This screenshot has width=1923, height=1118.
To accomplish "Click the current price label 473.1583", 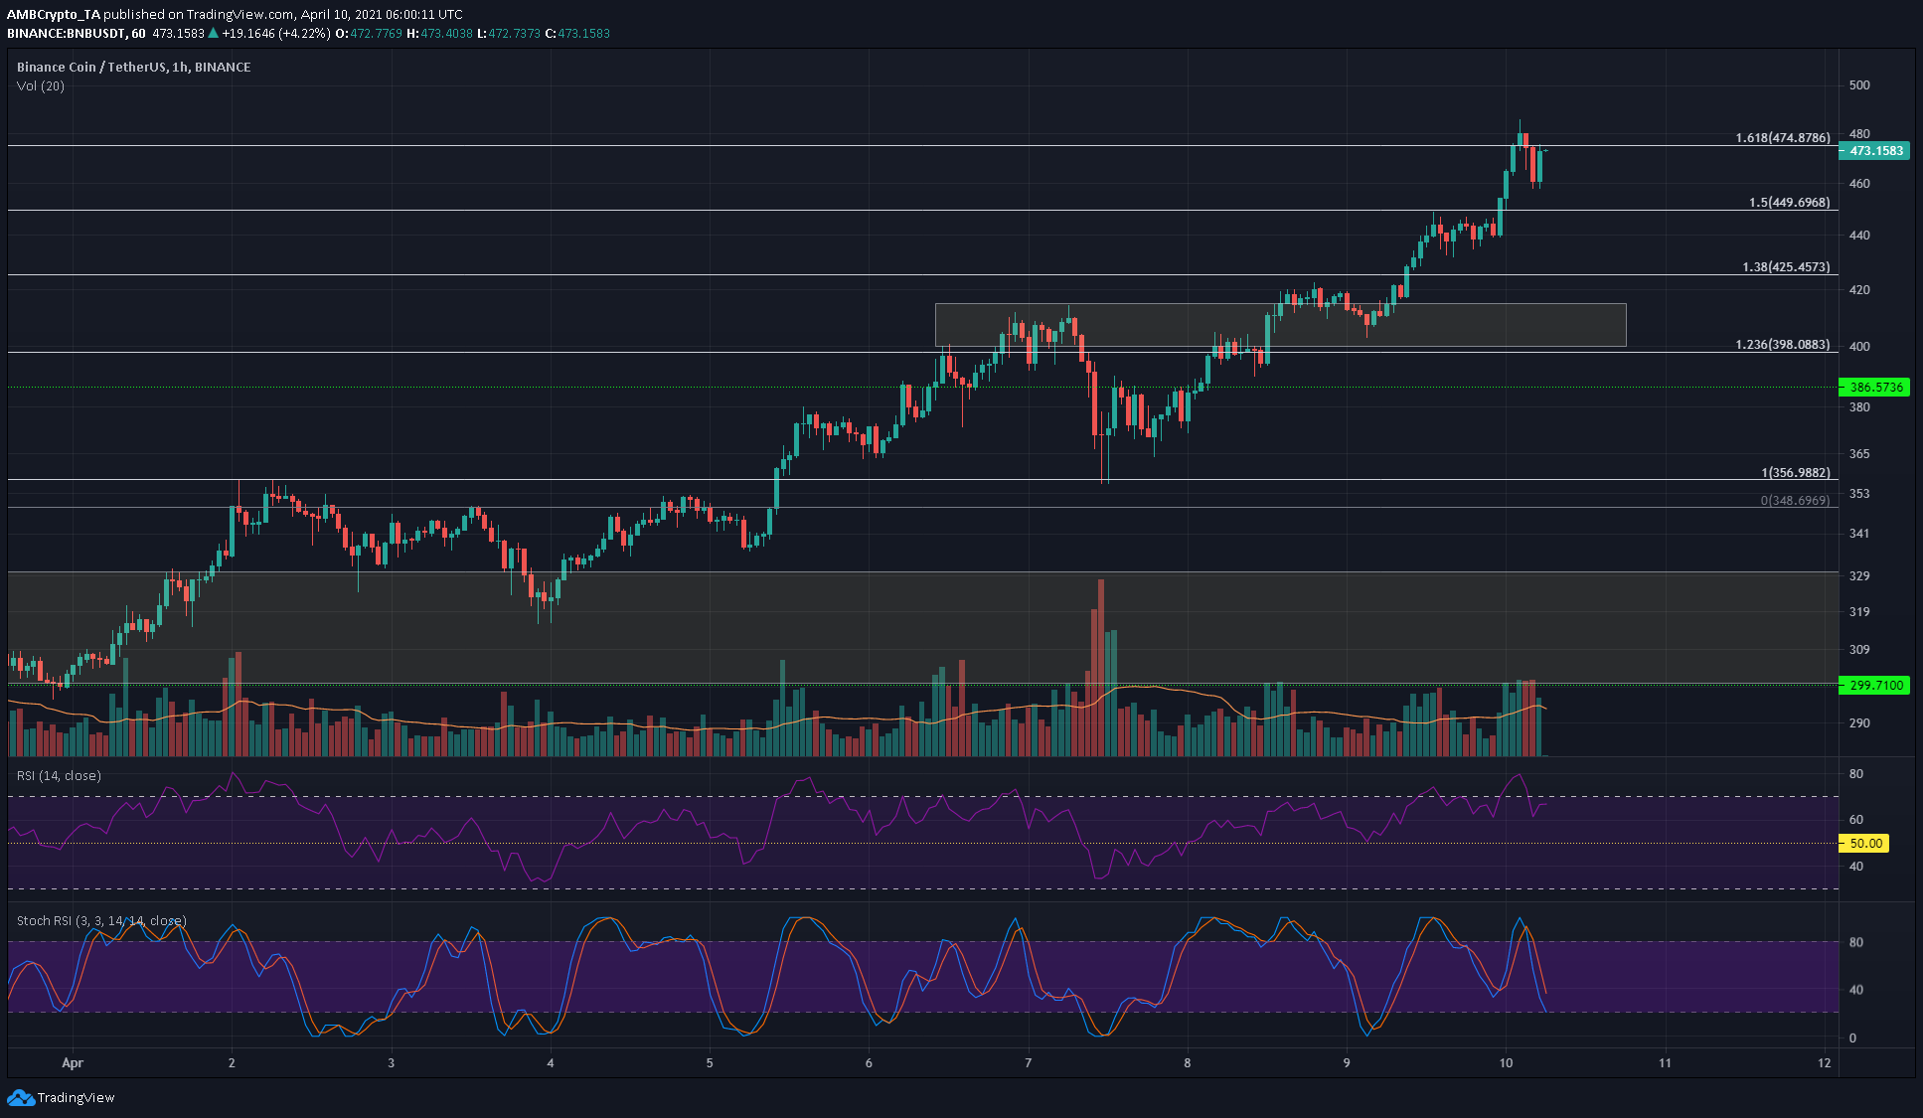I will pos(1874,151).
